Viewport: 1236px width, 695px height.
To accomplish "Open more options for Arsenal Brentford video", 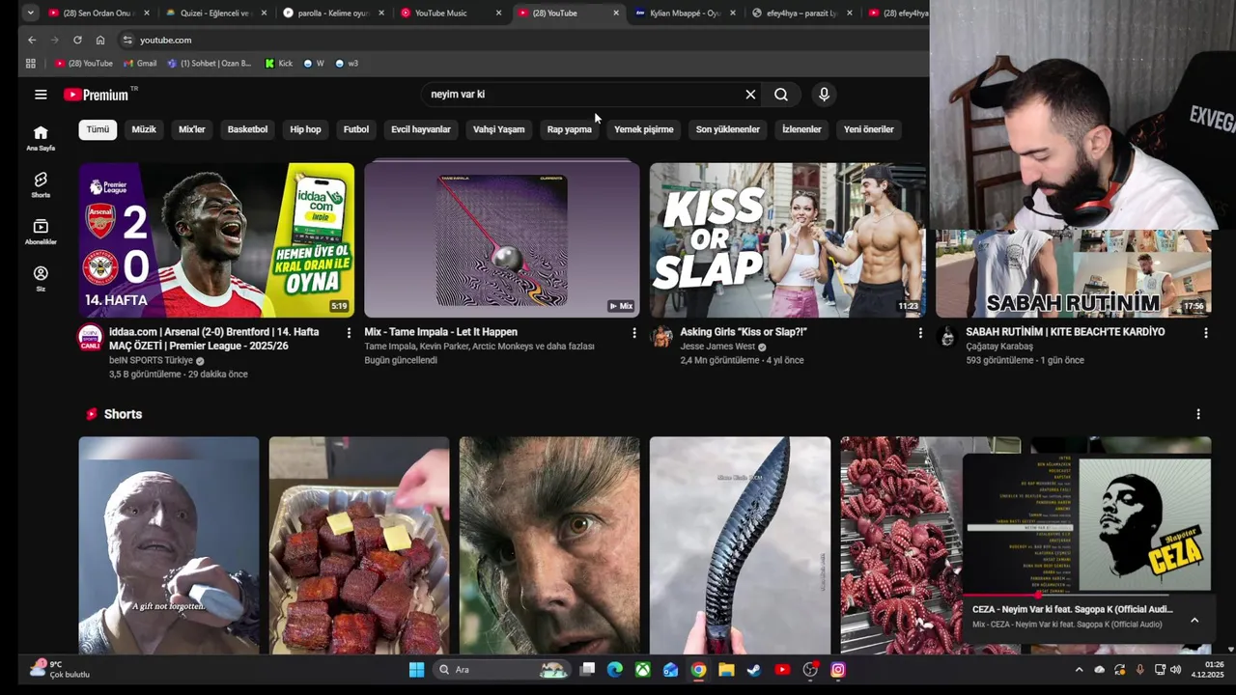I will [349, 333].
